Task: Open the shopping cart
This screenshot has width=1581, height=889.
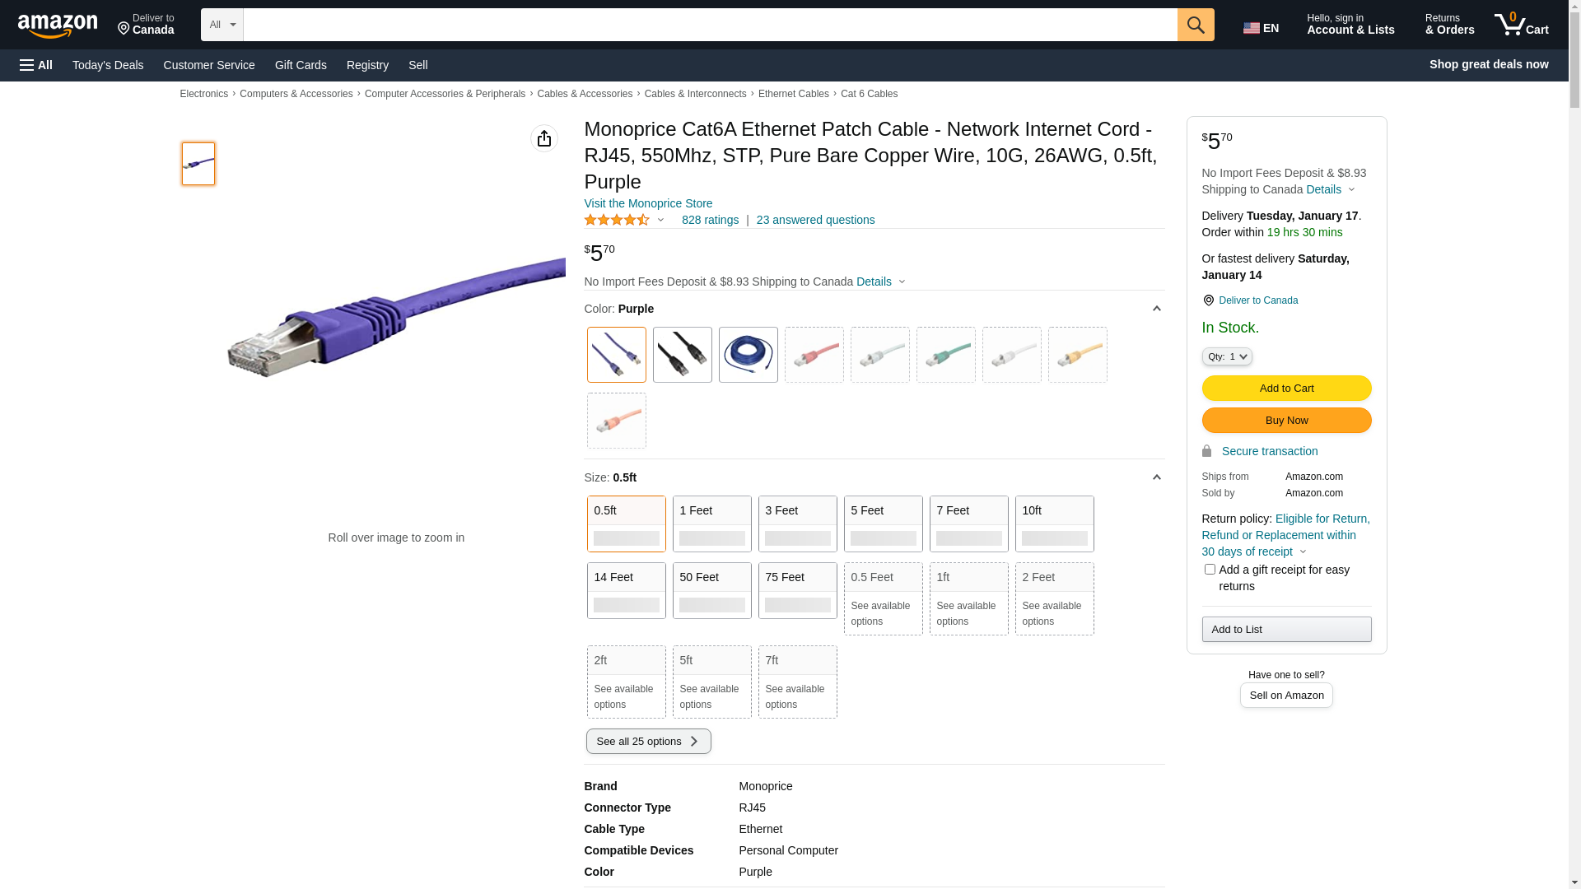Action: tap(1521, 25)
